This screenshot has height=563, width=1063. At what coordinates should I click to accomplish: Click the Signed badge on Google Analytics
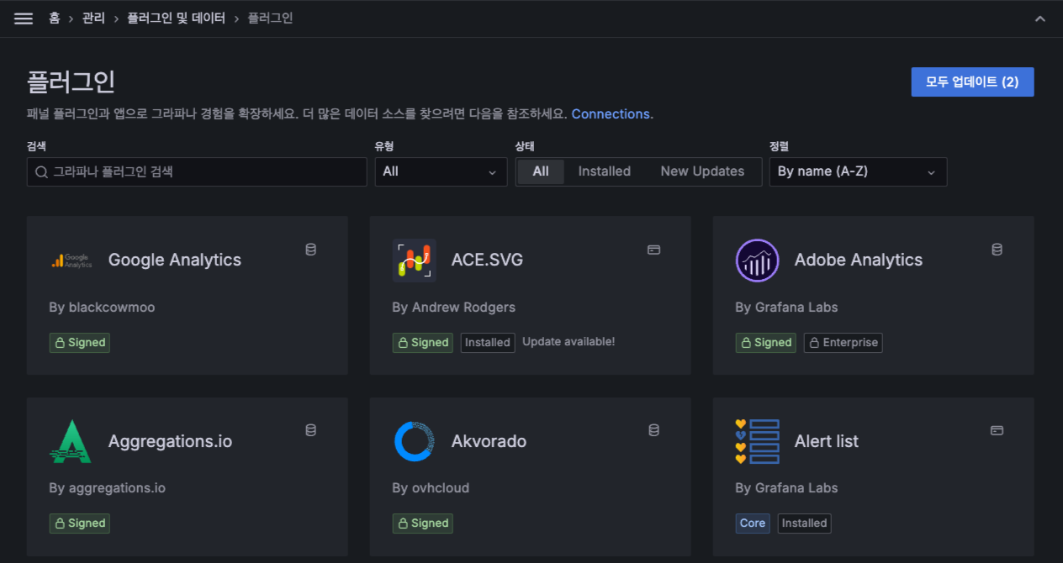click(80, 343)
